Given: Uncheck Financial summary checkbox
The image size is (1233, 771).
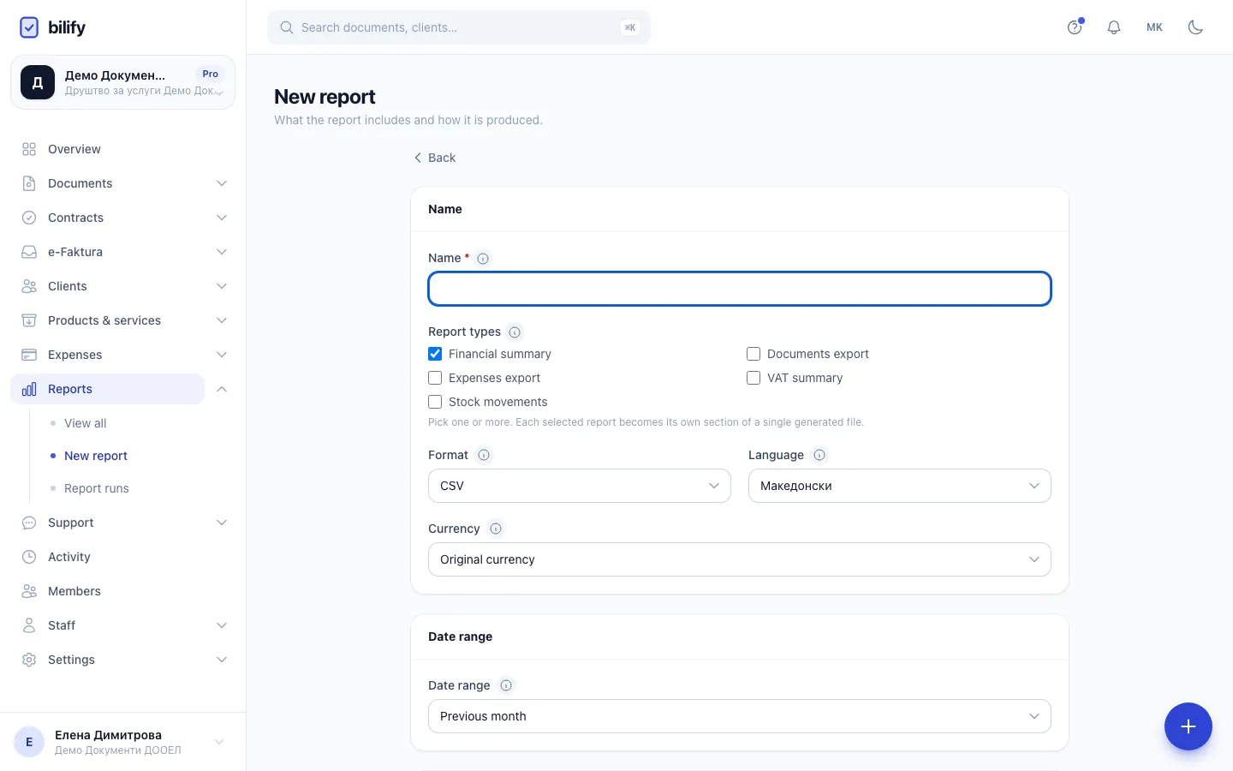Looking at the screenshot, I should pyautogui.click(x=435, y=354).
